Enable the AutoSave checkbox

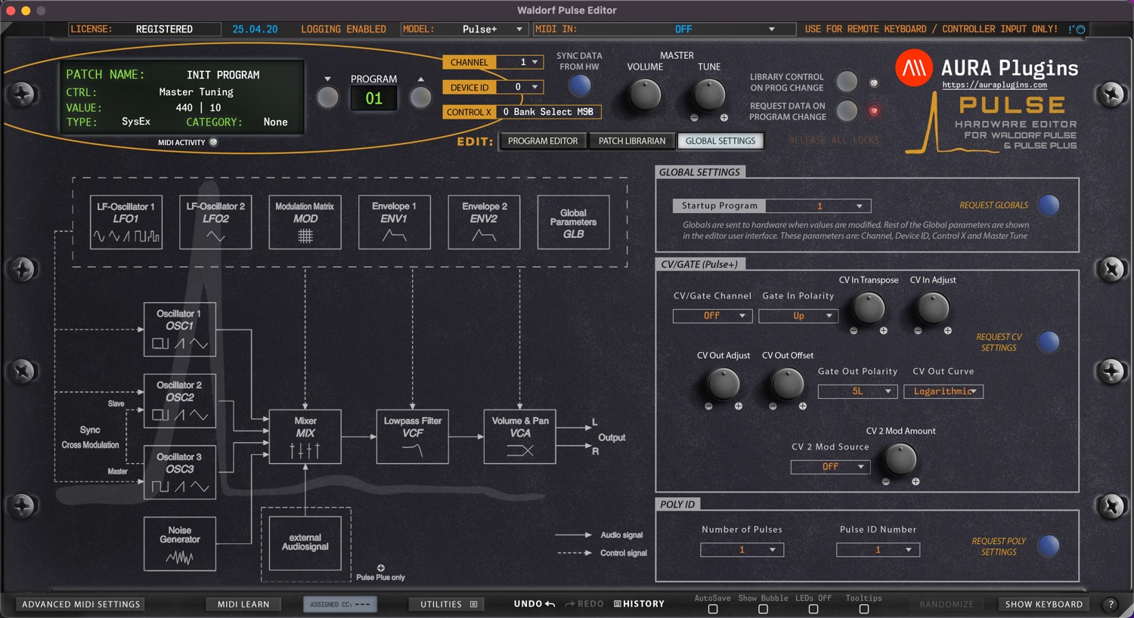(x=713, y=609)
